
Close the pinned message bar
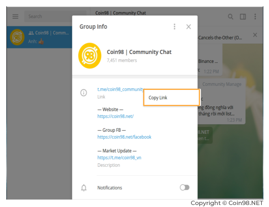[x=255, y=35]
